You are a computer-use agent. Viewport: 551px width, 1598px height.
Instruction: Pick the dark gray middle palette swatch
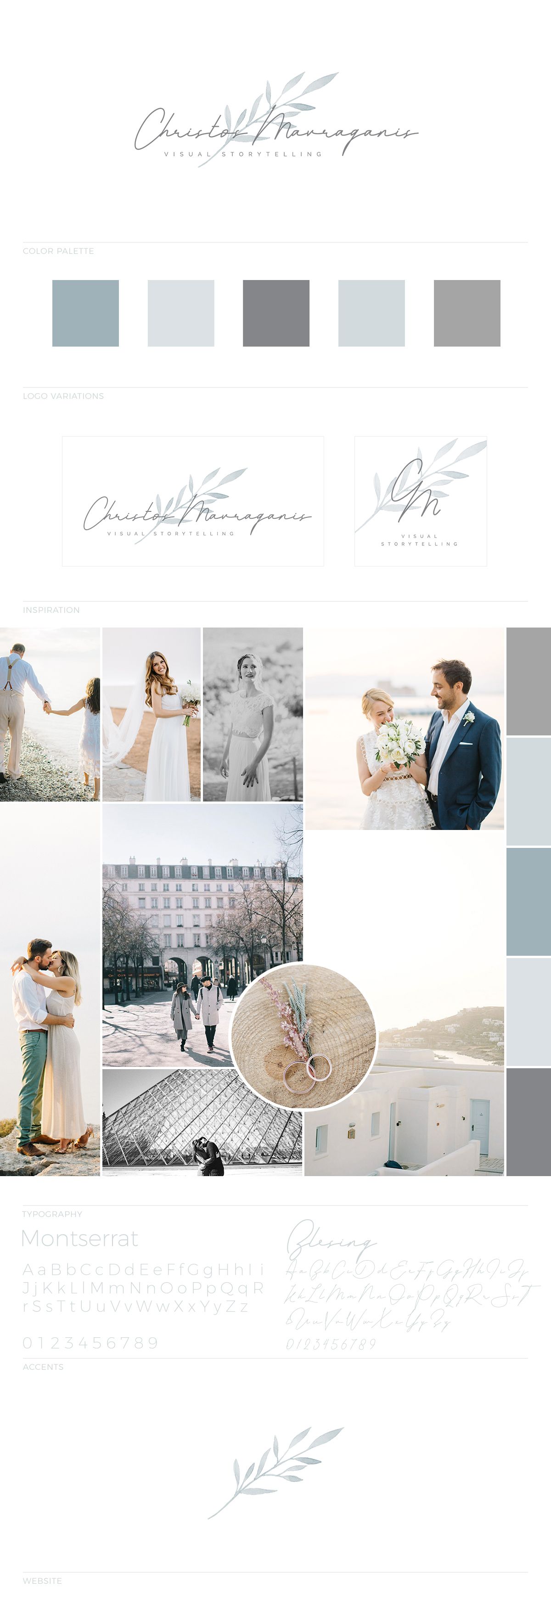pyautogui.click(x=276, y=313)
